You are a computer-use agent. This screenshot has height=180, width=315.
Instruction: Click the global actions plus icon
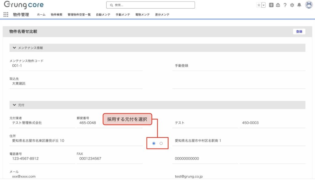[x=271, y=5]
